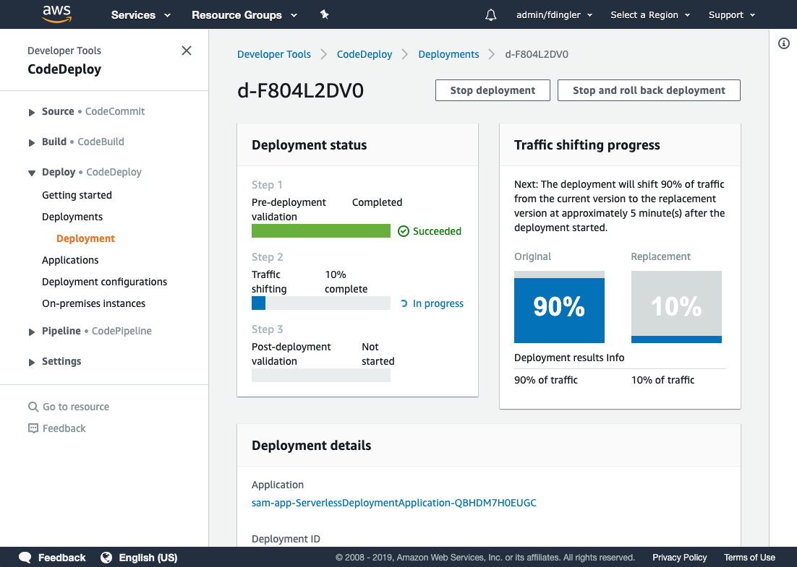The image size is (797, 567).
Task: Open the Terms of Use link
Action: pyautogui.click(x=749, y=558)
